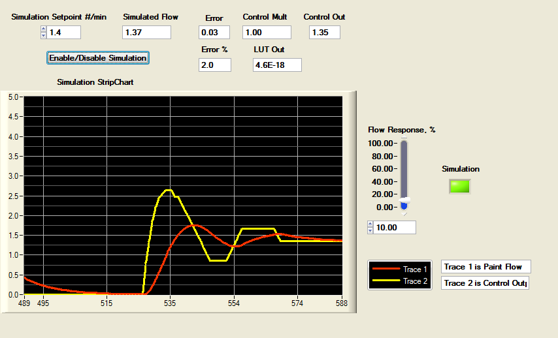Screen dimensions: 558x338
Task: Click the Error value field 0.03
Action: point(214,33)
